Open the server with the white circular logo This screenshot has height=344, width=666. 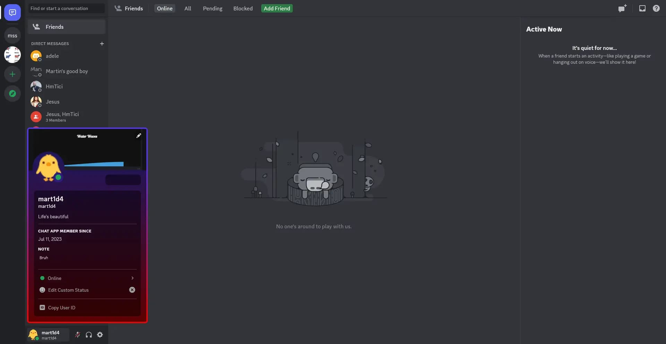pos(12,55)
